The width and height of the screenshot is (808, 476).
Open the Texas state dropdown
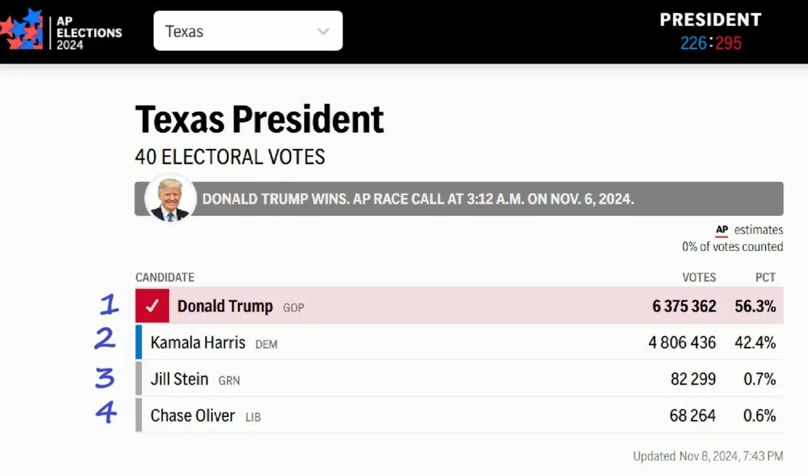pyautogui.click(x=248, y=31)
